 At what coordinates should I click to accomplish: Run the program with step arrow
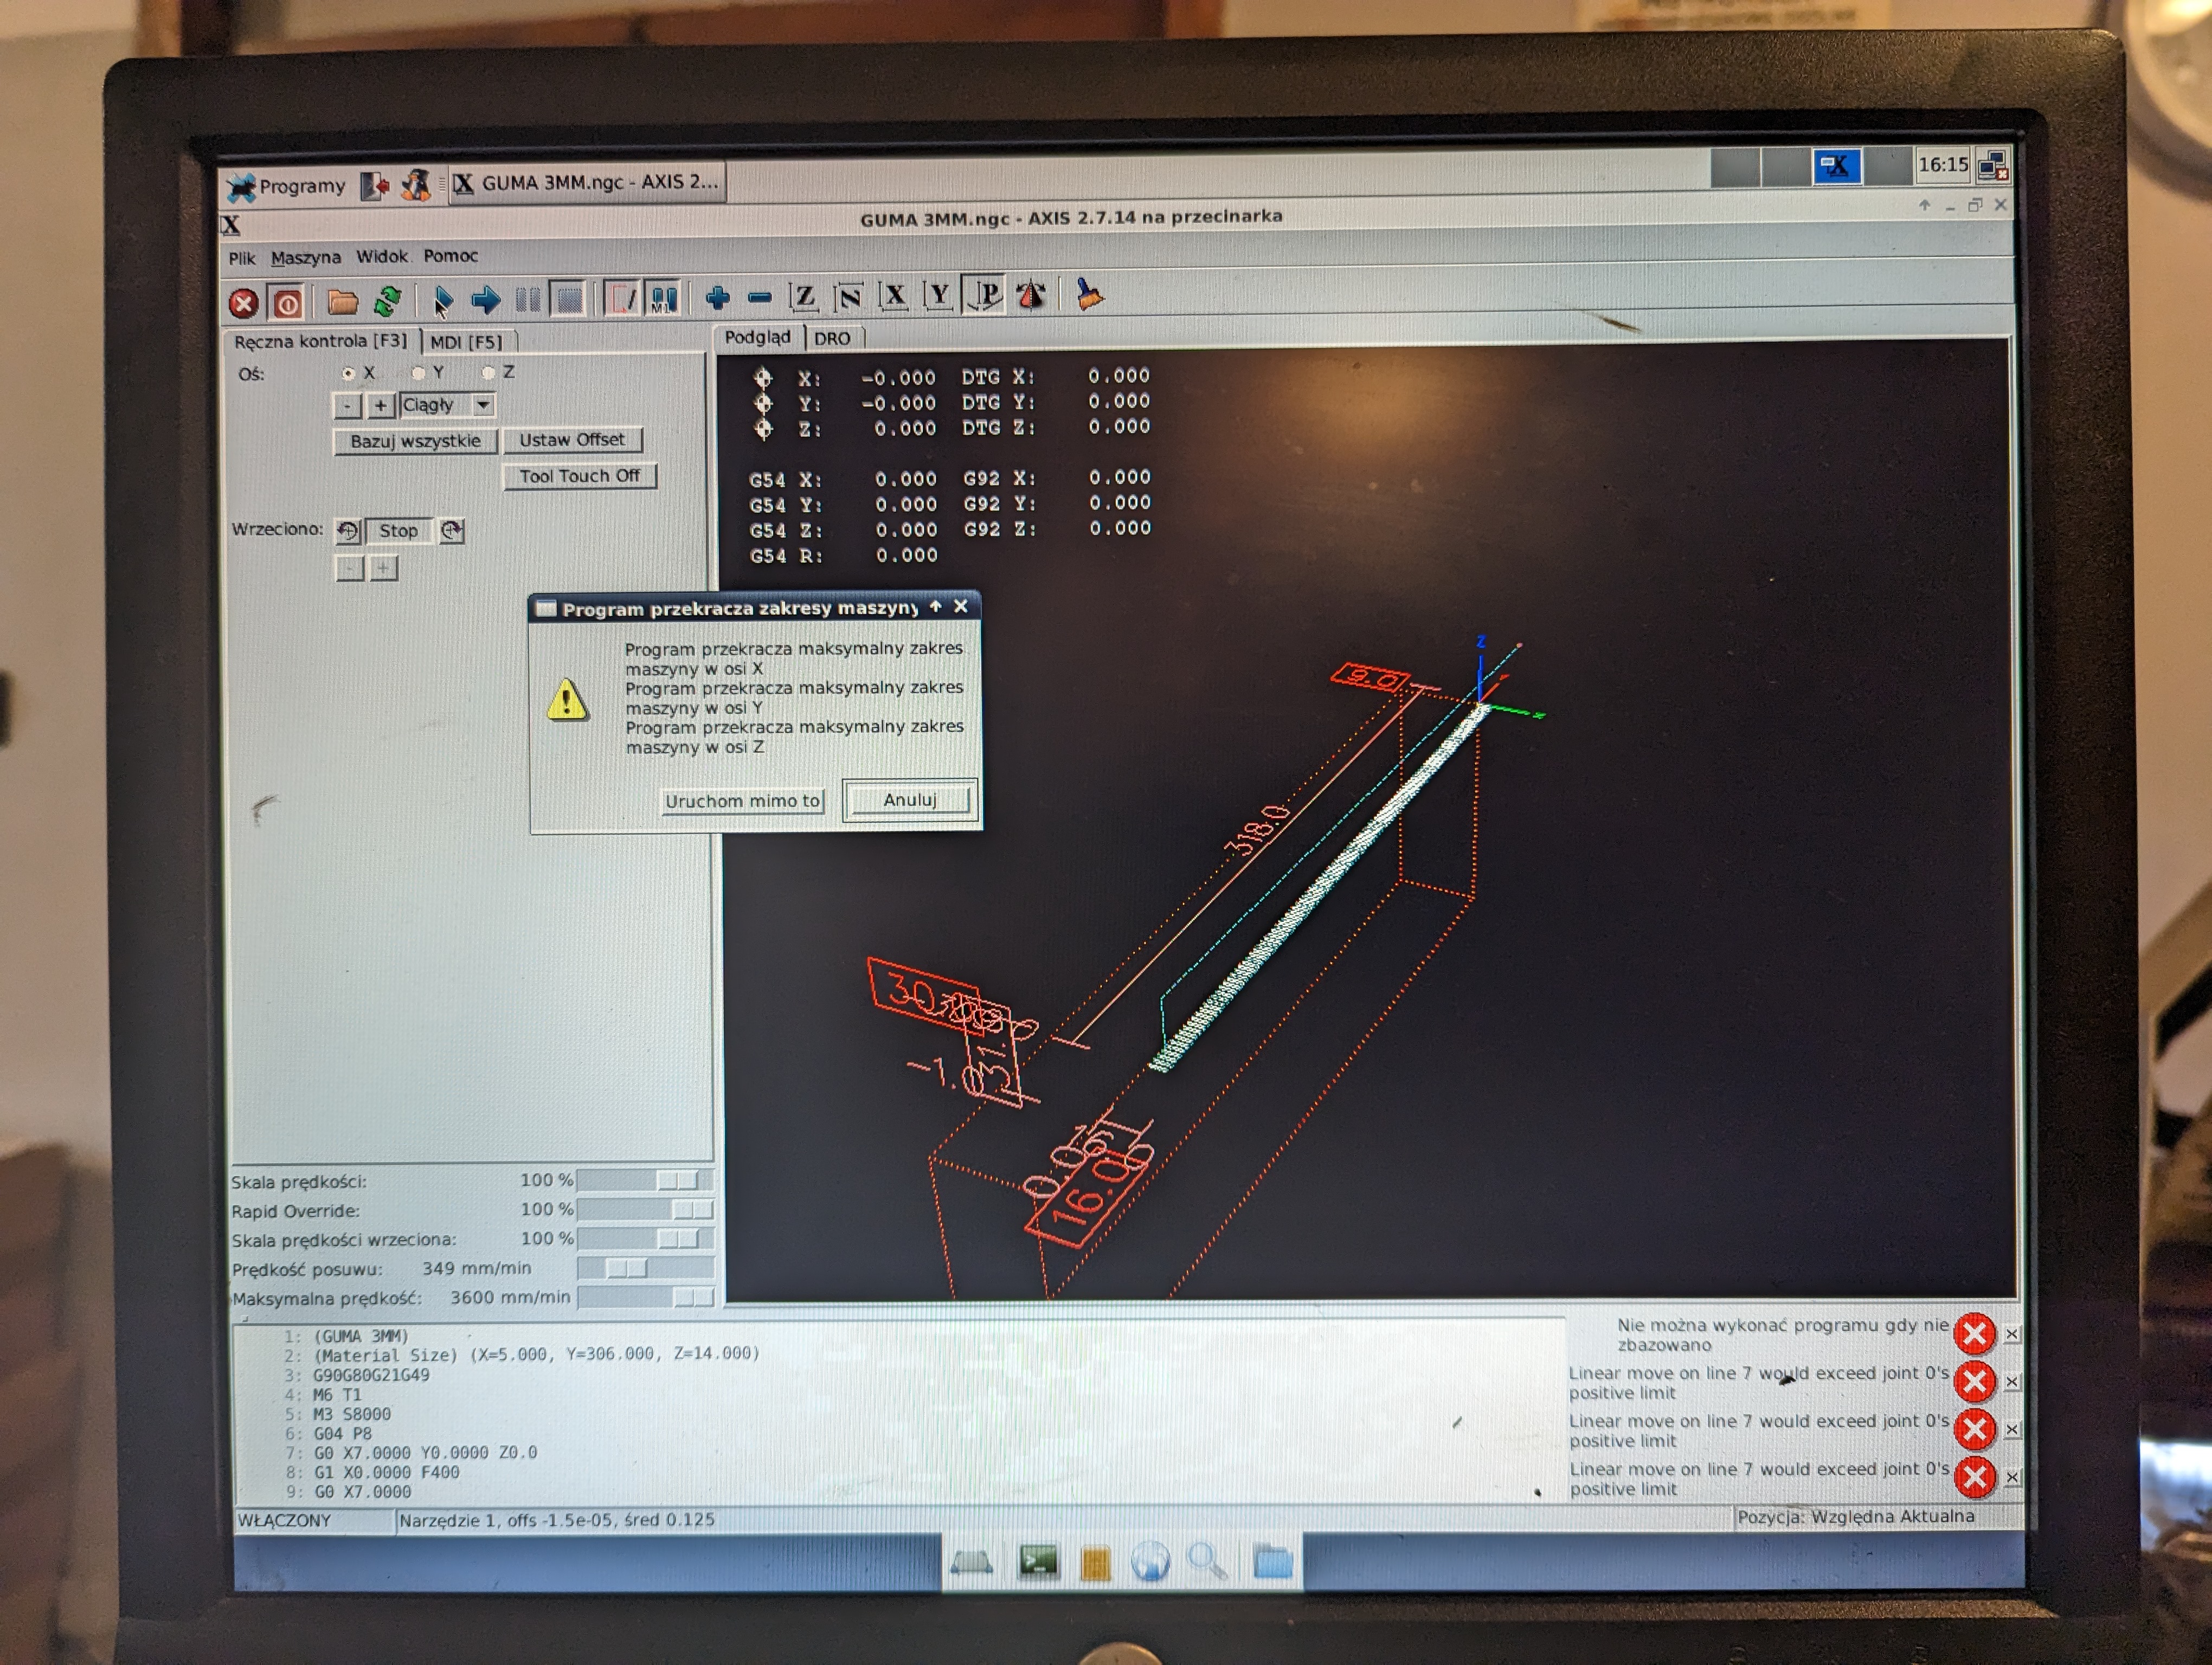486,299
